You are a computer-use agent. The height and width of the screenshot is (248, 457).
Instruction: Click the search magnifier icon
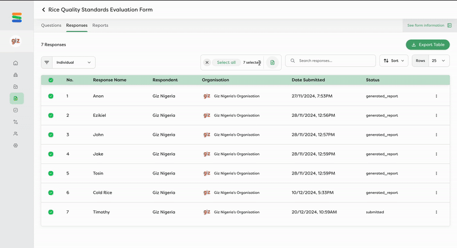pos(292,61)
